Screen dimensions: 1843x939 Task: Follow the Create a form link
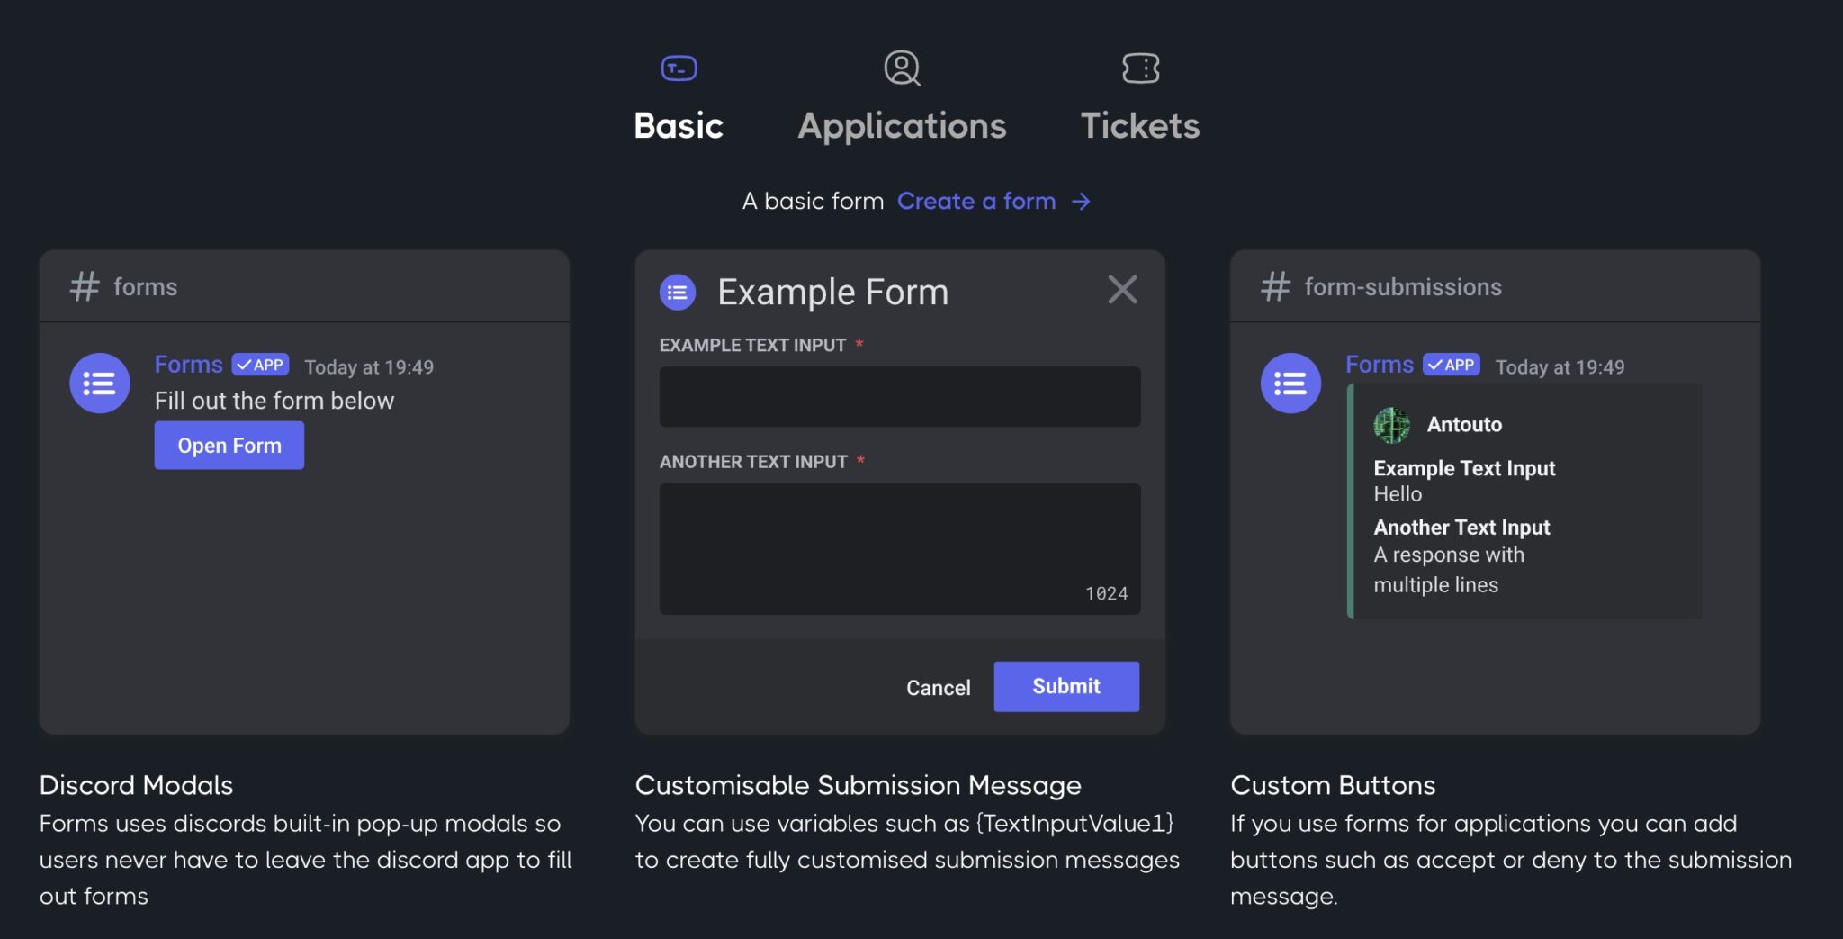tap(977, 201)
